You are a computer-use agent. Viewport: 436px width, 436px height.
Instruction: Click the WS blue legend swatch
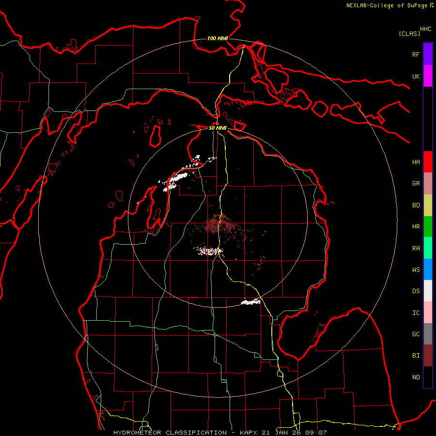(x=428, y=269)
